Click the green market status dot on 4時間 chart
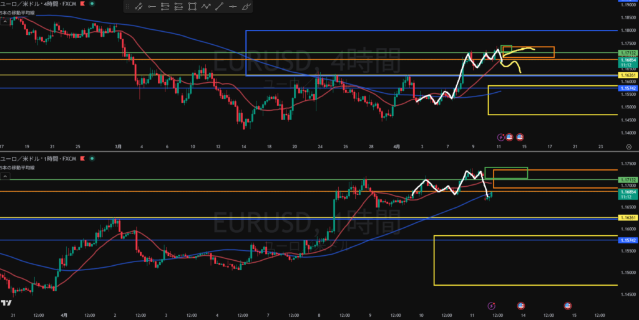 (x=92, y=5)
